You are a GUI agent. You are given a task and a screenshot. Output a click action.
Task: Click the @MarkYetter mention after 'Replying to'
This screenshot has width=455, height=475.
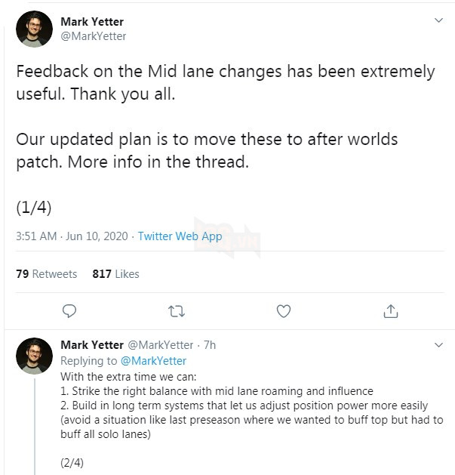pos(153,361)
